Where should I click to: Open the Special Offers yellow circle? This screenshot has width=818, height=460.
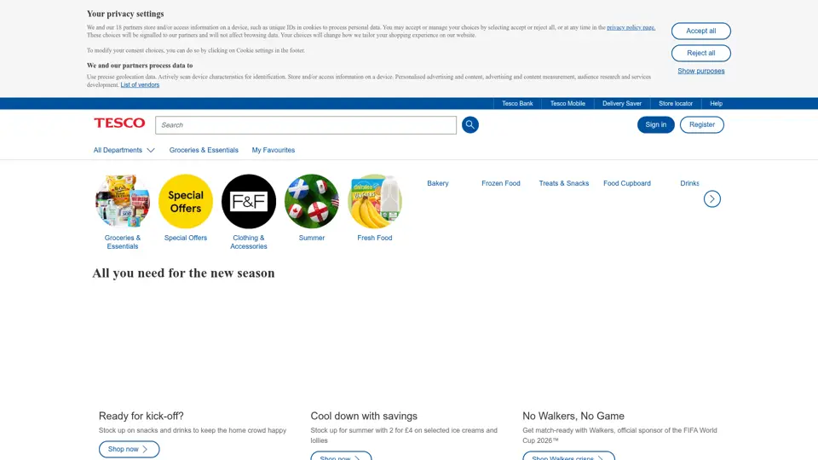tap(186, 201)
